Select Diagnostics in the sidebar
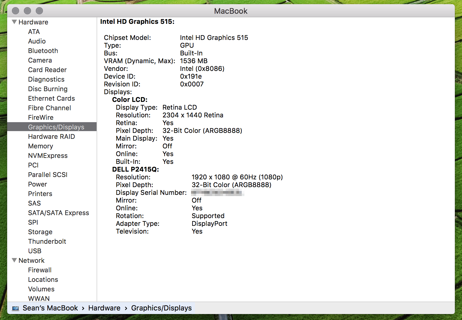The height and width of the screenshot is (320, 462). point(46,79)
